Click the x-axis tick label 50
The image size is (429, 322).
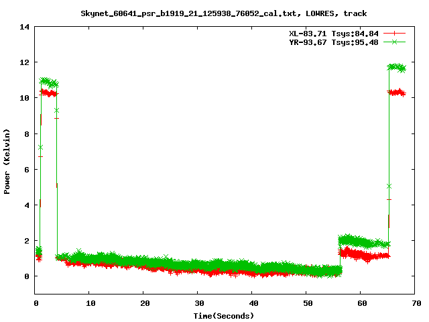point(308,303)
